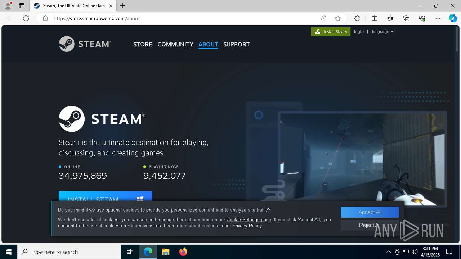
Task: Click the online count 34,975,869
Action: pyautogui.click(x=83, y=176)
